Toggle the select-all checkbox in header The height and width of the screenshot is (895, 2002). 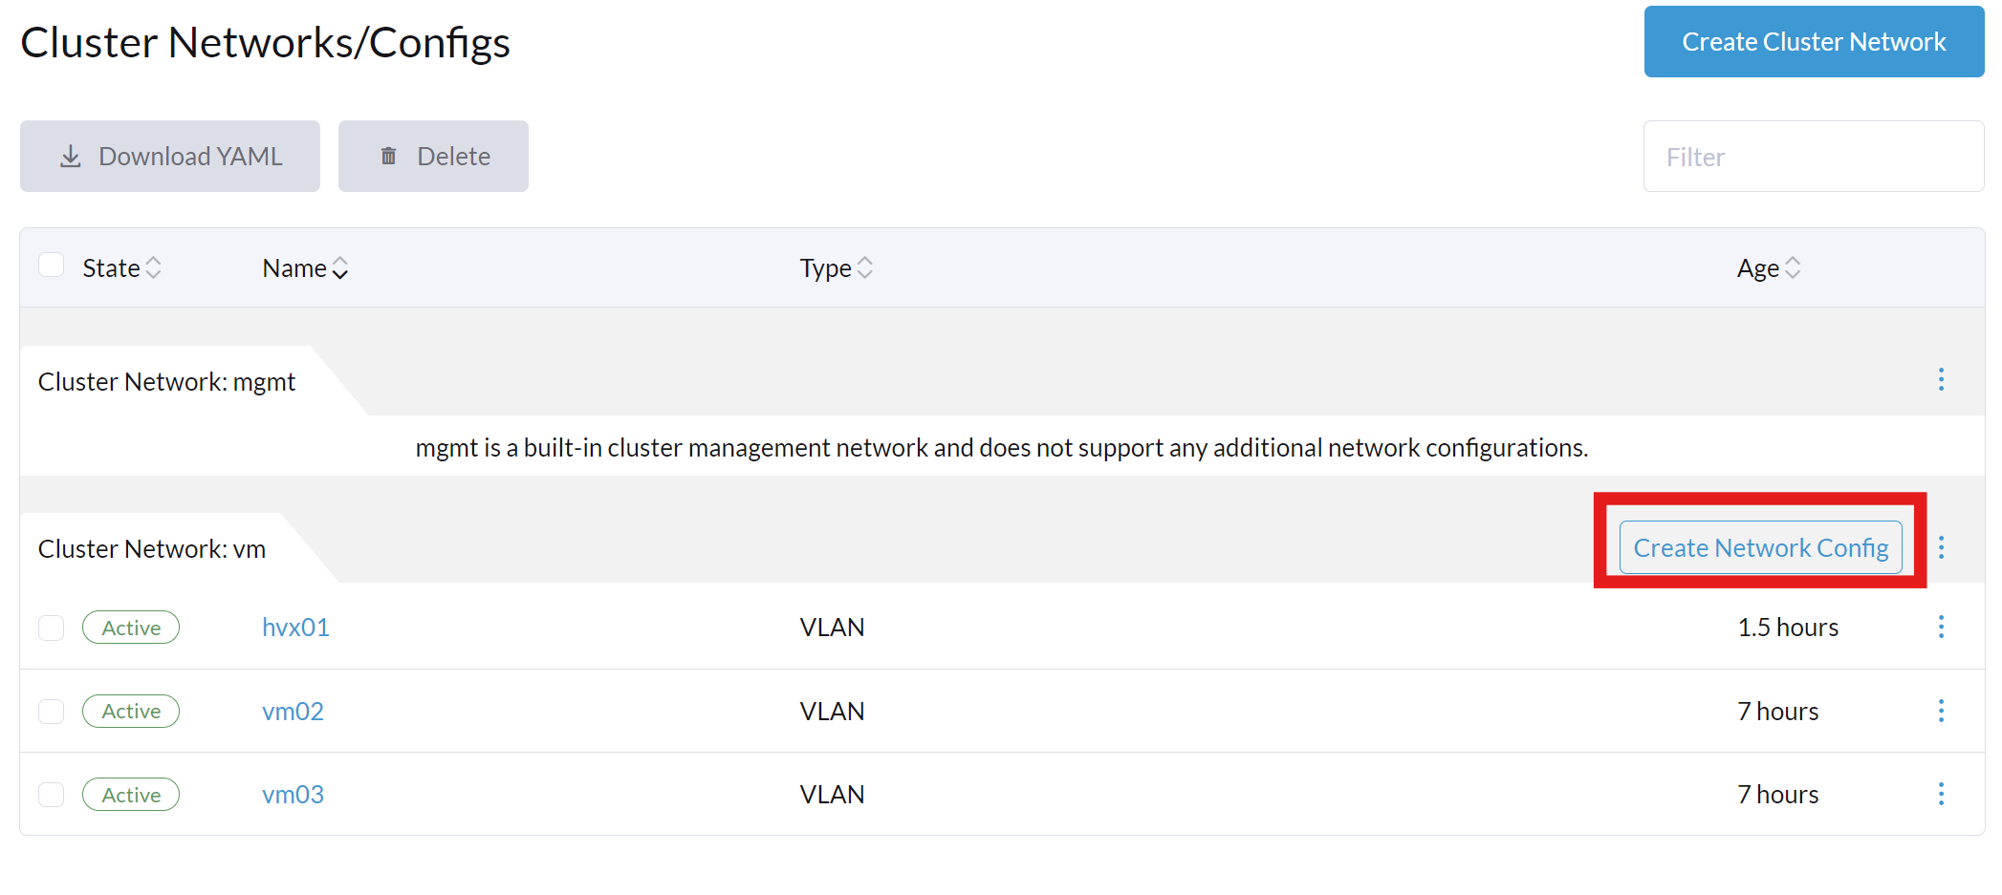coord(51,265)
